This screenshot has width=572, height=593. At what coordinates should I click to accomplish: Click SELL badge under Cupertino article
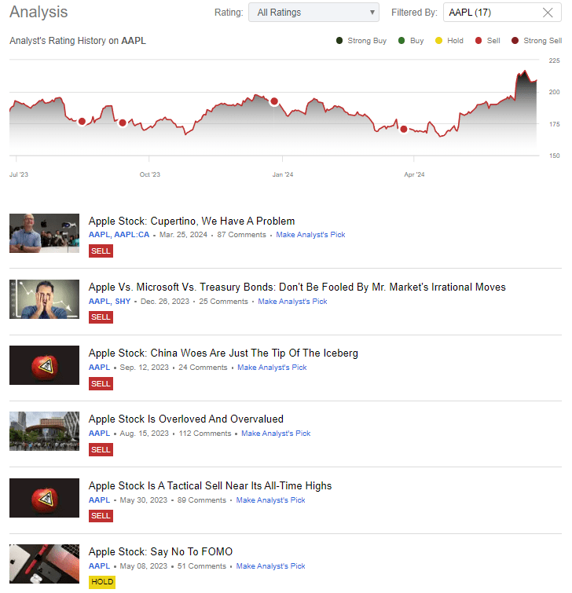click(x=101, y=251)
